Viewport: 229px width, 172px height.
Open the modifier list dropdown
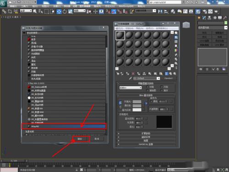(x=213, y=28)
